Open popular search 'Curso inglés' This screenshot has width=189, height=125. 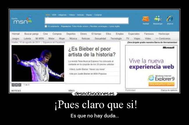click(x=114, y=26)
